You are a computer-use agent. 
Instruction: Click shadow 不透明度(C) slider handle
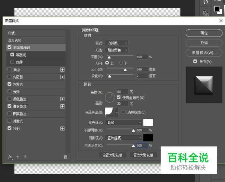coord(133,146)
